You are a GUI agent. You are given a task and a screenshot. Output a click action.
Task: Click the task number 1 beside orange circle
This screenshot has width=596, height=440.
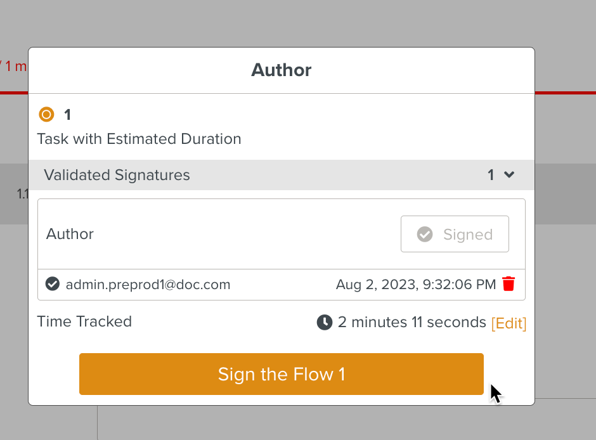[68, 115]
